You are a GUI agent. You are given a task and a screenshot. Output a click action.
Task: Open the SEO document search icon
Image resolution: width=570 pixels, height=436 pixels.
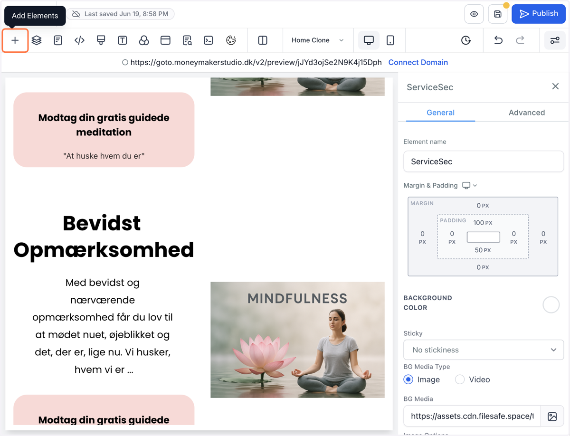point(187,40)
